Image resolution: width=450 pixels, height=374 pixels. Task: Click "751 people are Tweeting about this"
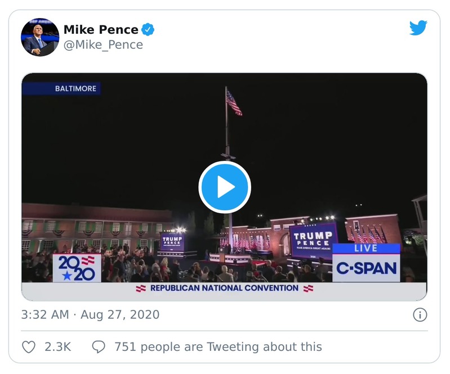pos(218,347)
